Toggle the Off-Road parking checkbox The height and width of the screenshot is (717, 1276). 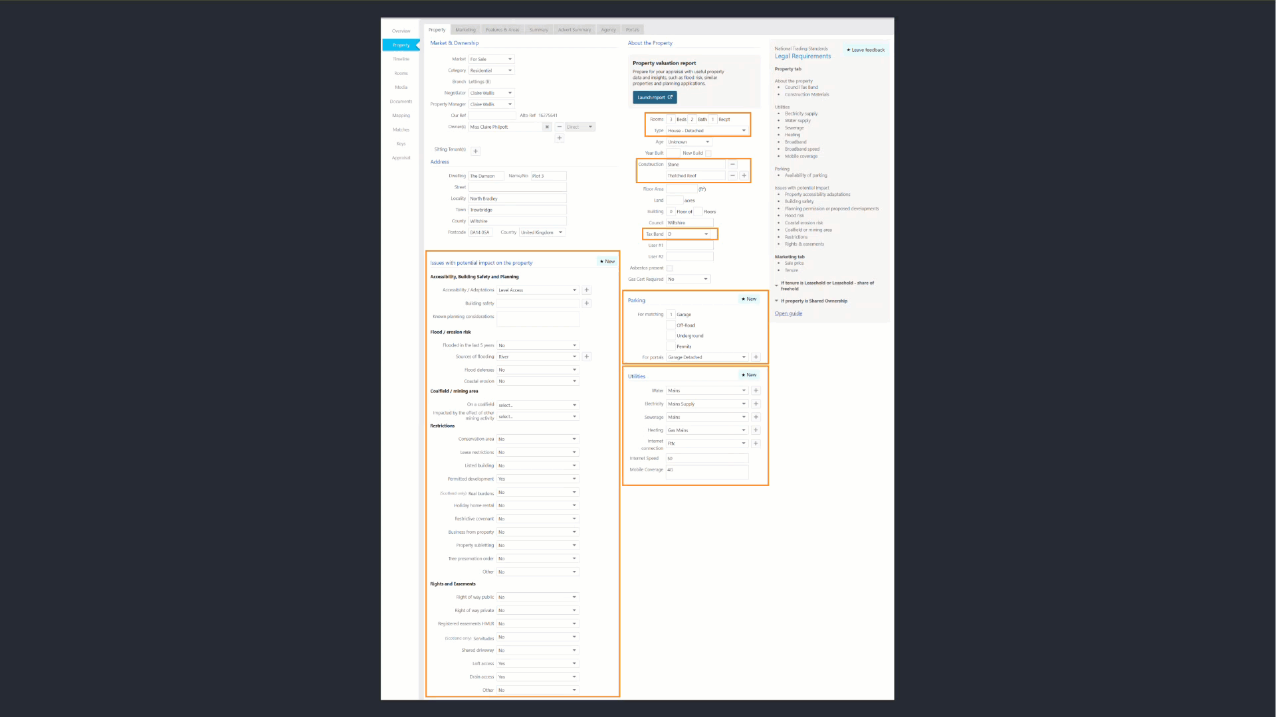[x=671, y=325]
